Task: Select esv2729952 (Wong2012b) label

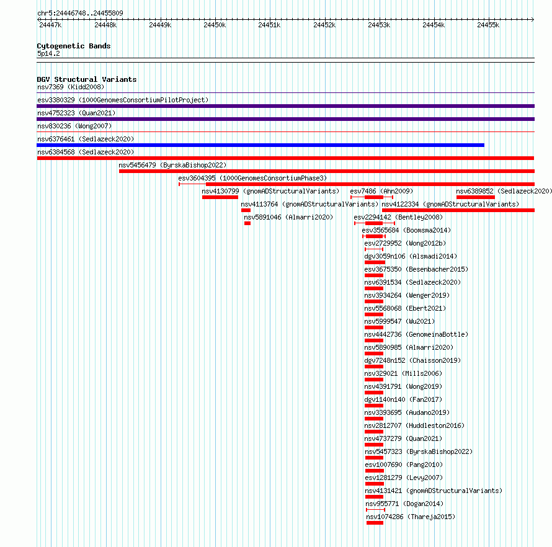Action: 405,243
